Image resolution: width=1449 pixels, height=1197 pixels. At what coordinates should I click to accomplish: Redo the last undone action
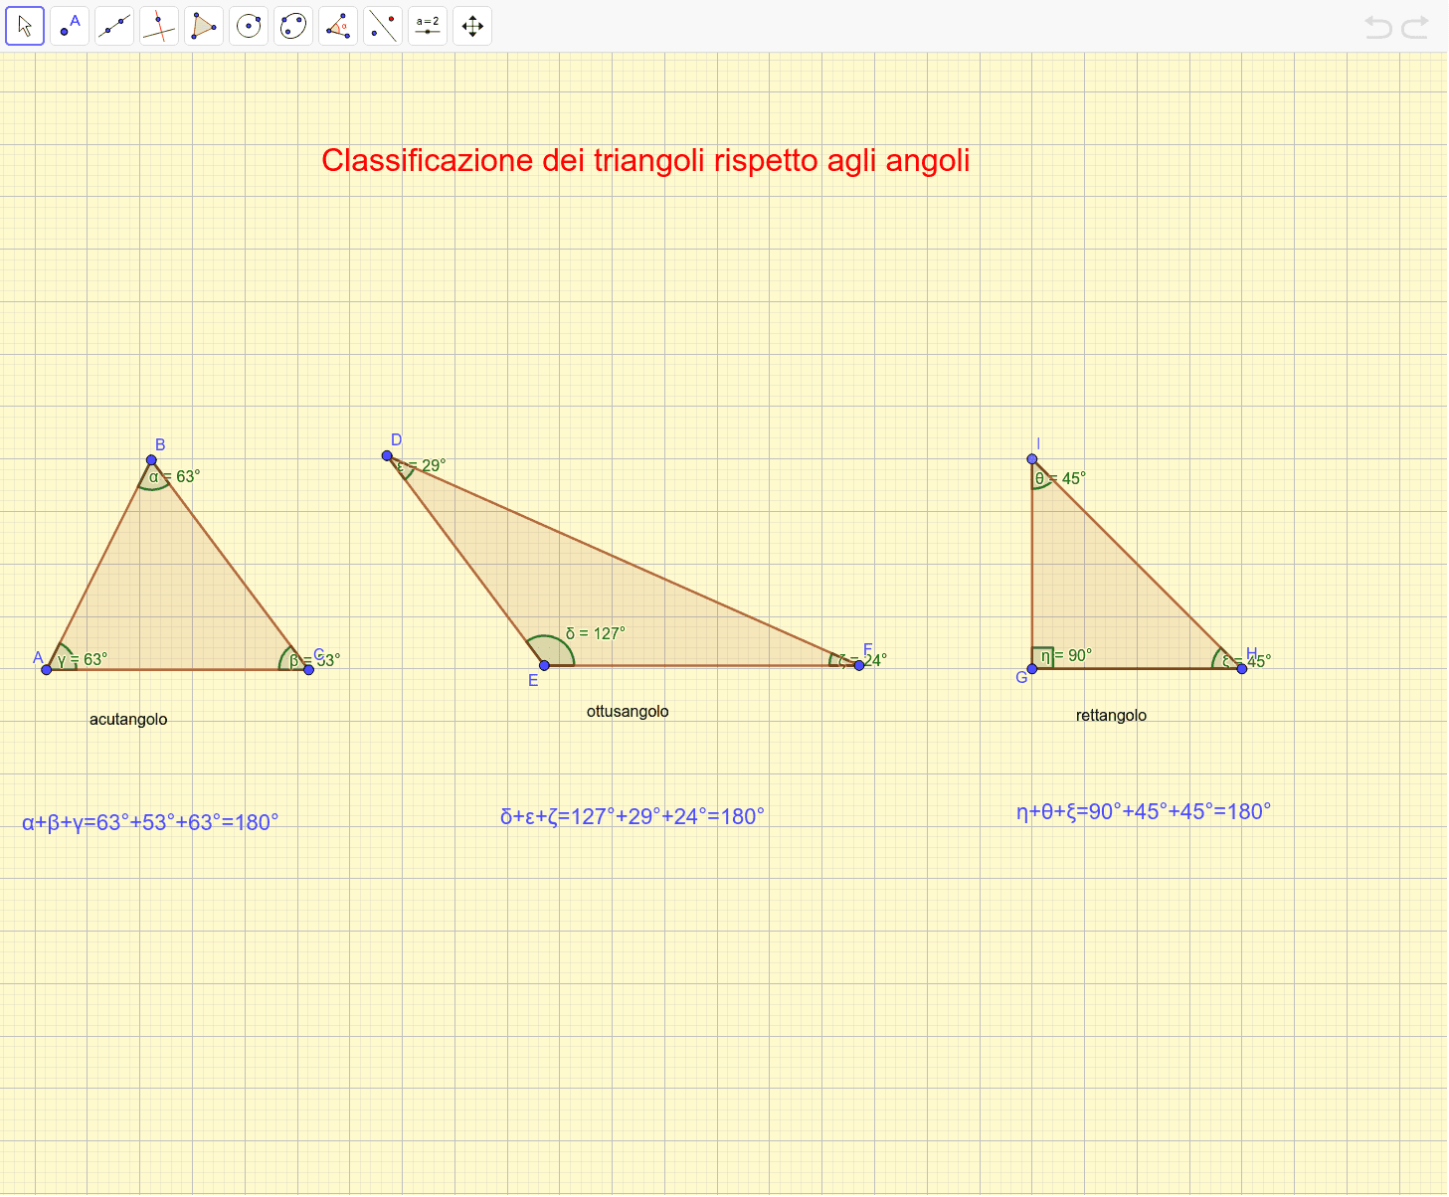tap(1415, 27)
